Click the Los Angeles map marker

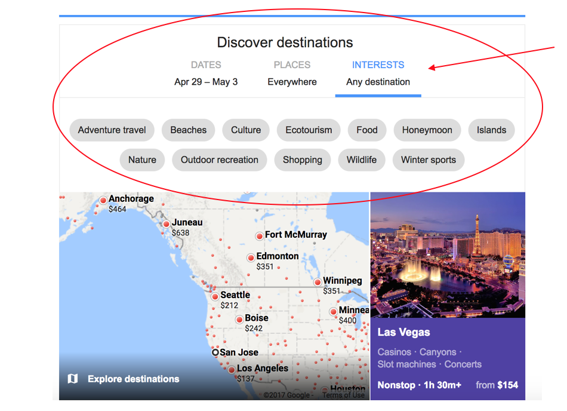(x=232, y=370)
